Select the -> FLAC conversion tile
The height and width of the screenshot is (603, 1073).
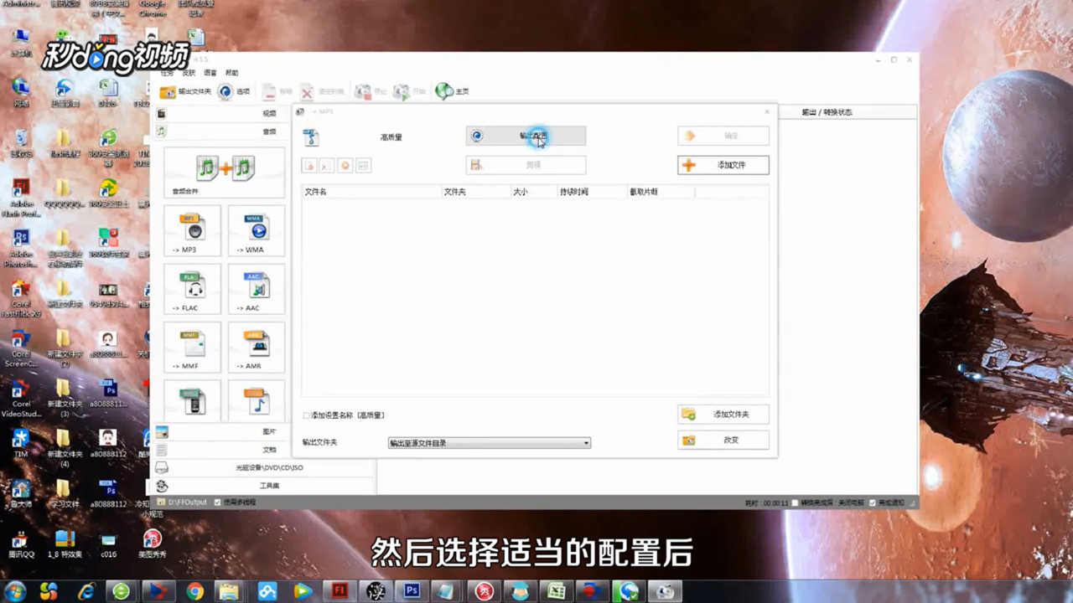[x=194, y=289]
